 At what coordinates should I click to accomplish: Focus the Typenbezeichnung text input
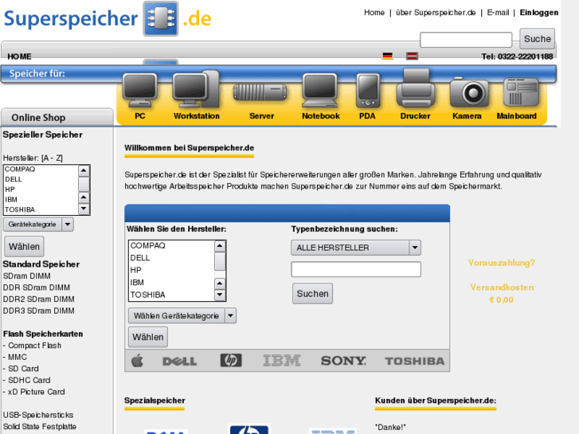point(356,269)
